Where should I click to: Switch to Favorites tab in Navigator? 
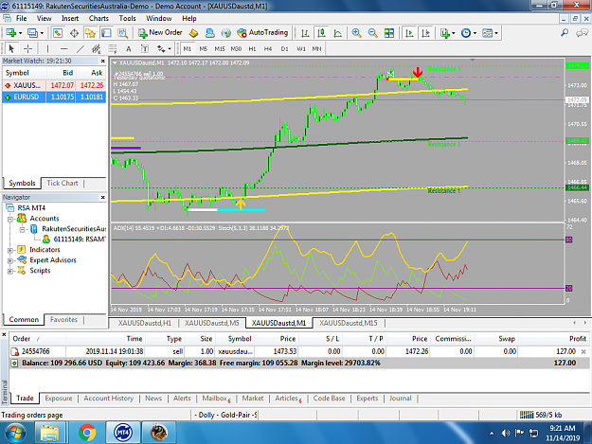[63, 320]
